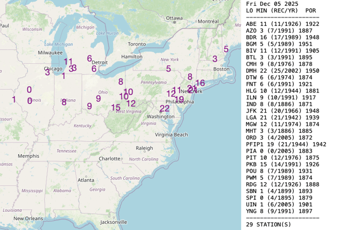This screenshot has width=338, height=230.
Task: Click the Toronto city label
Action: 137,44
